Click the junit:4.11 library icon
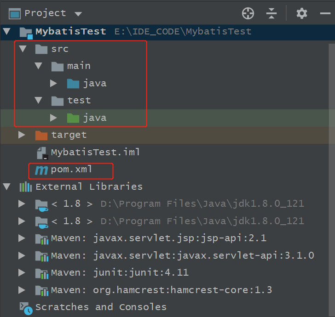This screenshot has width=335, height=317. point(42,274)
